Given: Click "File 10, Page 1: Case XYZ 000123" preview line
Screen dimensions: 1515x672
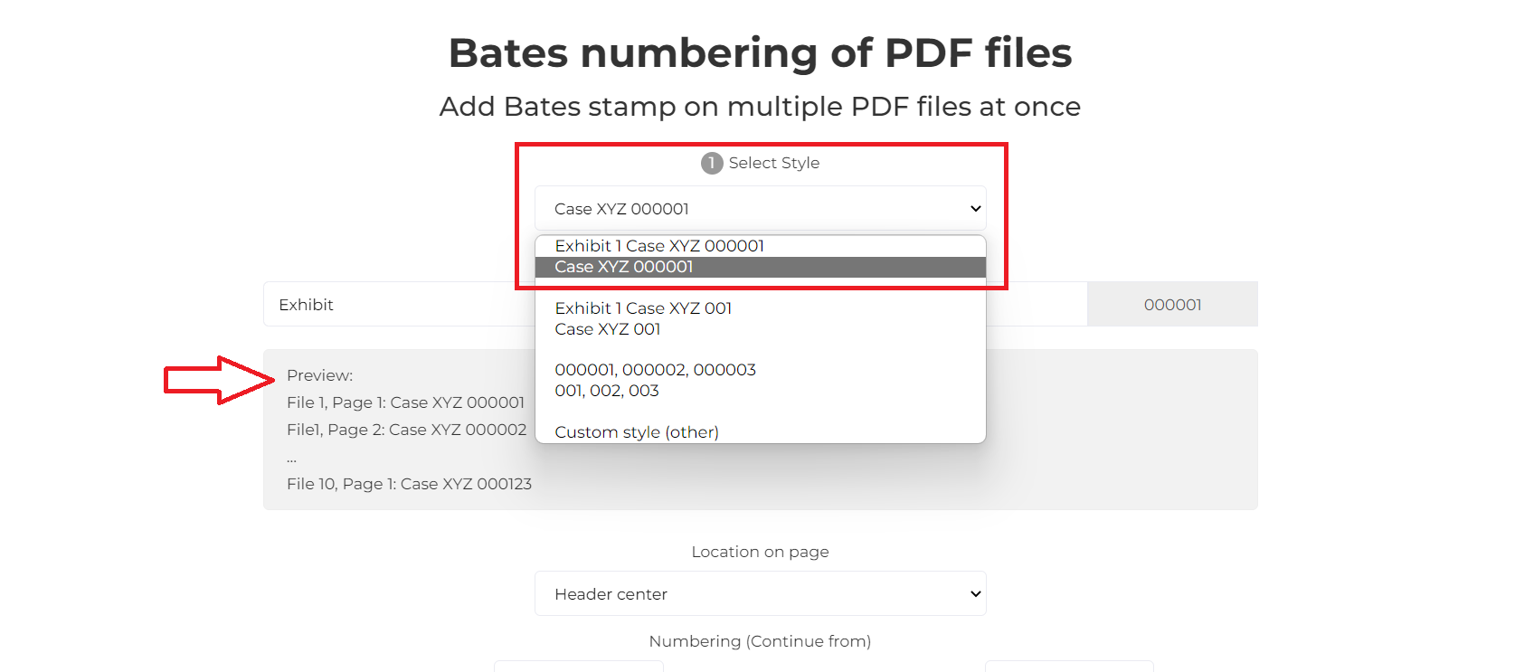Looking at the screenshot, I should coord(409,484).
